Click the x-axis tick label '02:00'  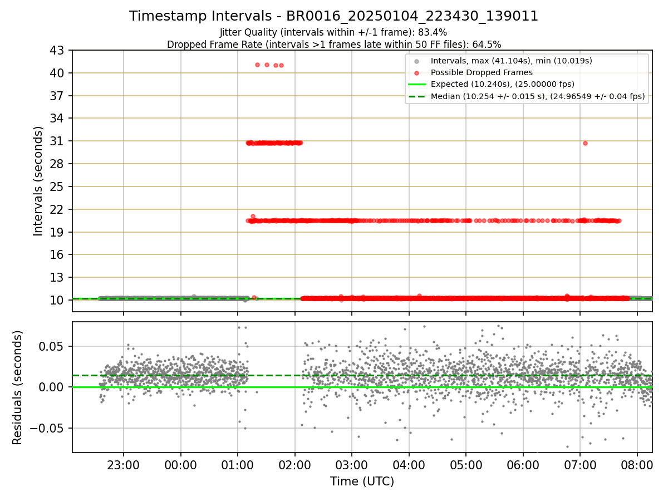tap(295, 464)
